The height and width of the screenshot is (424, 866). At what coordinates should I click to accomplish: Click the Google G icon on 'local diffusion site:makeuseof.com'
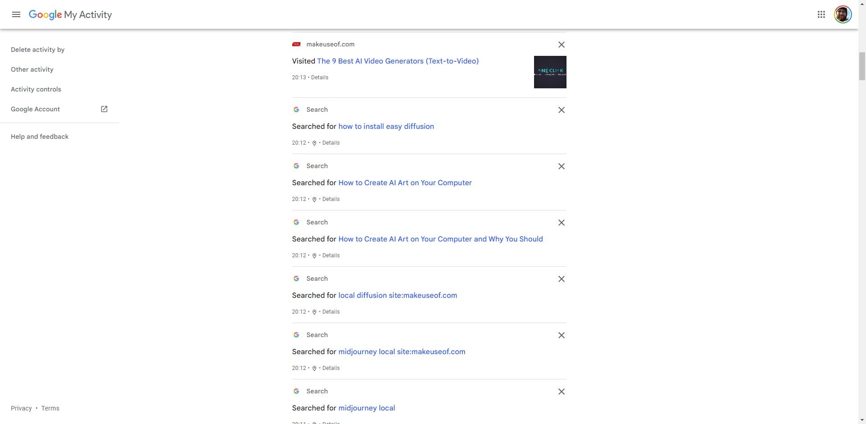296,278
